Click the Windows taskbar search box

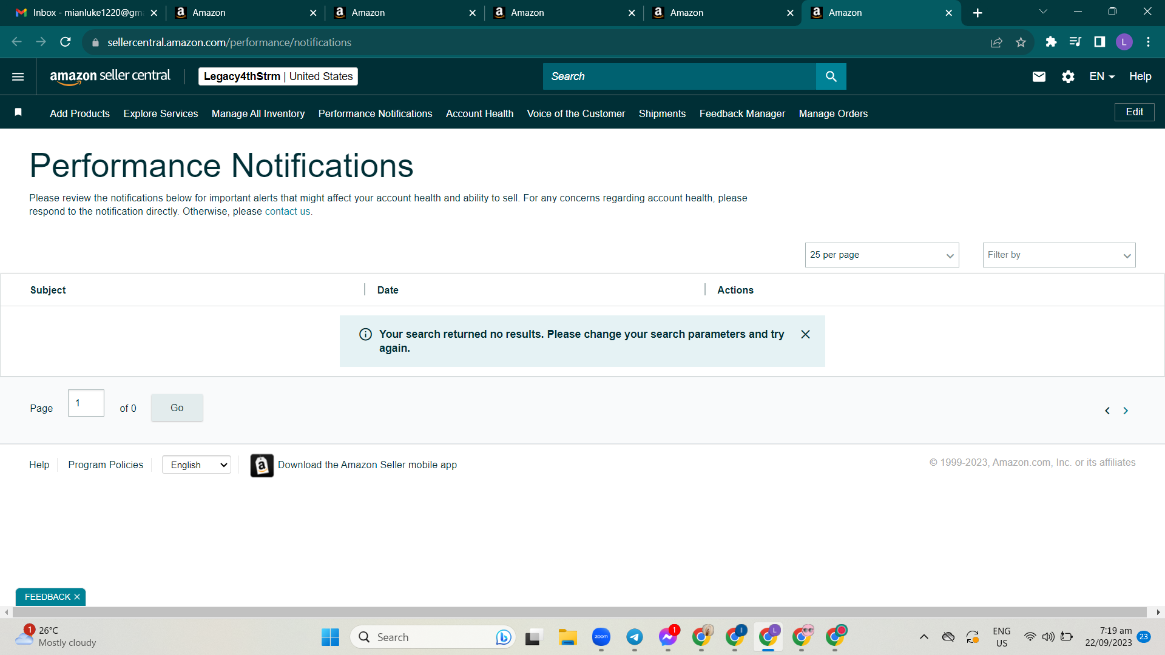[433, 637]
